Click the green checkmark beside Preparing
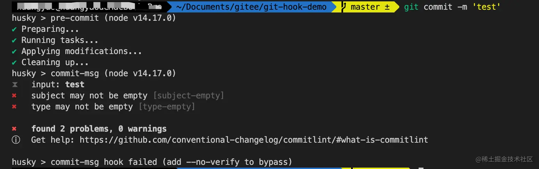The width and height of the screenshot is (539, 169). (14, 29)
